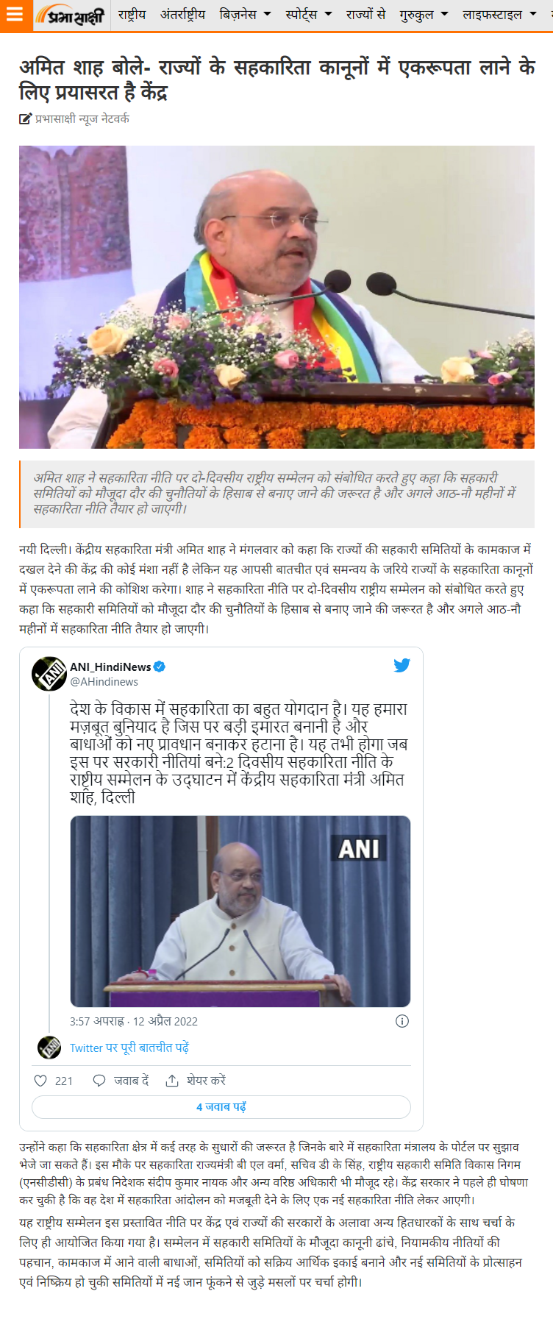Click the embedded ANI tweet video thumbnail

[240, 911]
